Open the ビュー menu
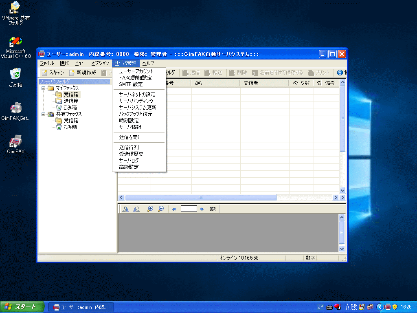Viewport: 417px width, 313px height. click(80, 63)
